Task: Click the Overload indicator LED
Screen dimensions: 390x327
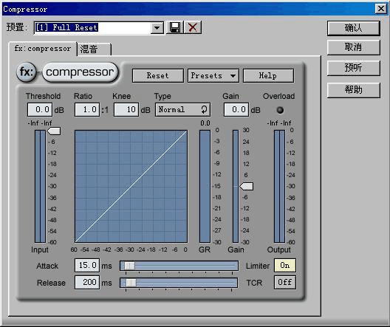Action: point(280,110)
